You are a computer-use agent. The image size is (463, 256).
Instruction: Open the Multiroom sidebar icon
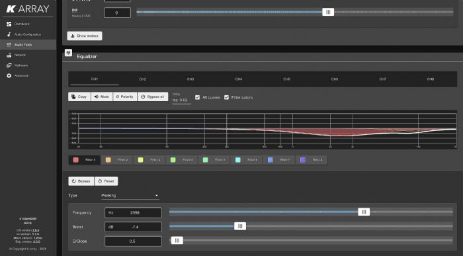pyautogui.click(x=9, y=65)
